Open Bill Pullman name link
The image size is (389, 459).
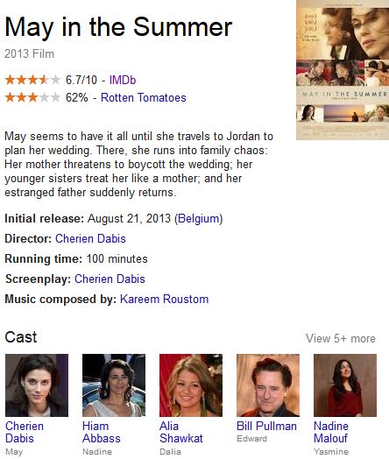click(x=266, y=427)
